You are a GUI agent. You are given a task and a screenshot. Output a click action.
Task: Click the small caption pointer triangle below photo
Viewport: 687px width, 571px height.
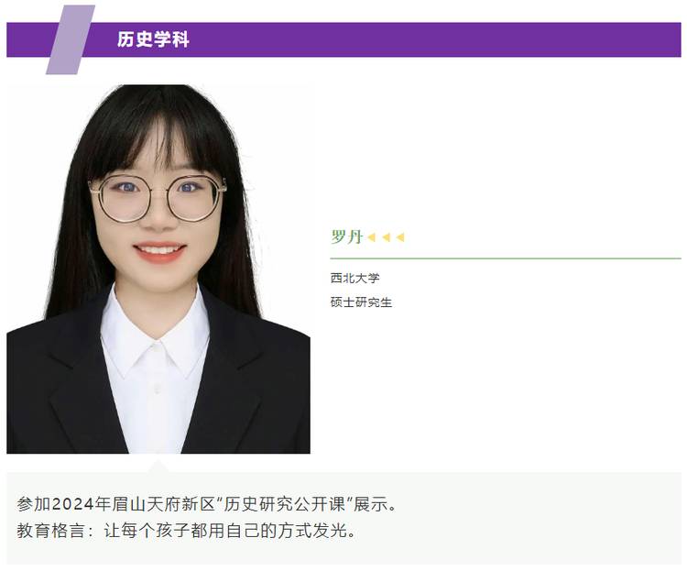tap(158, 467)
